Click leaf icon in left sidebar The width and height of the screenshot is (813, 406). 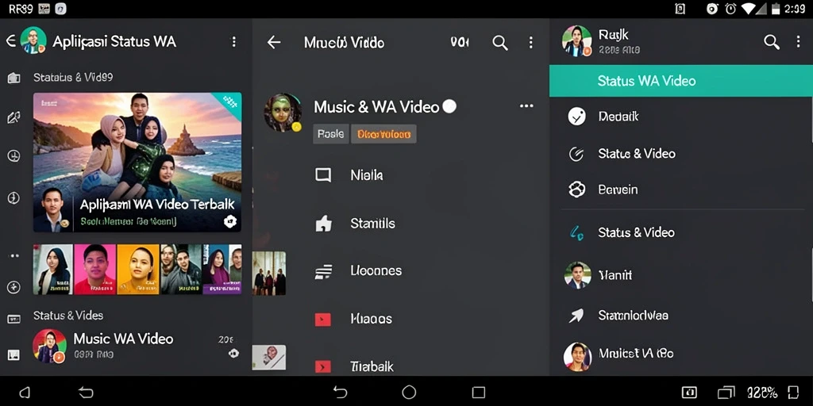click(13, 117)
